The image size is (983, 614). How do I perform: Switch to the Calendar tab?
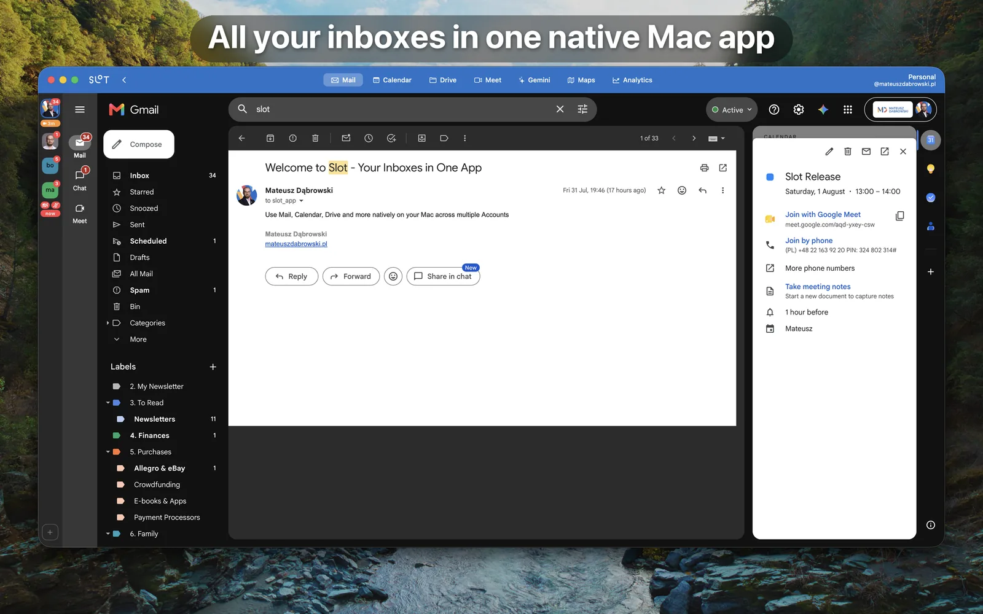(x=392, y=80)
